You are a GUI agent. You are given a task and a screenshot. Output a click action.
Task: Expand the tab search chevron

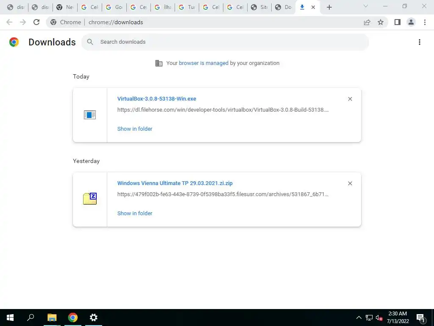point(366,6)
